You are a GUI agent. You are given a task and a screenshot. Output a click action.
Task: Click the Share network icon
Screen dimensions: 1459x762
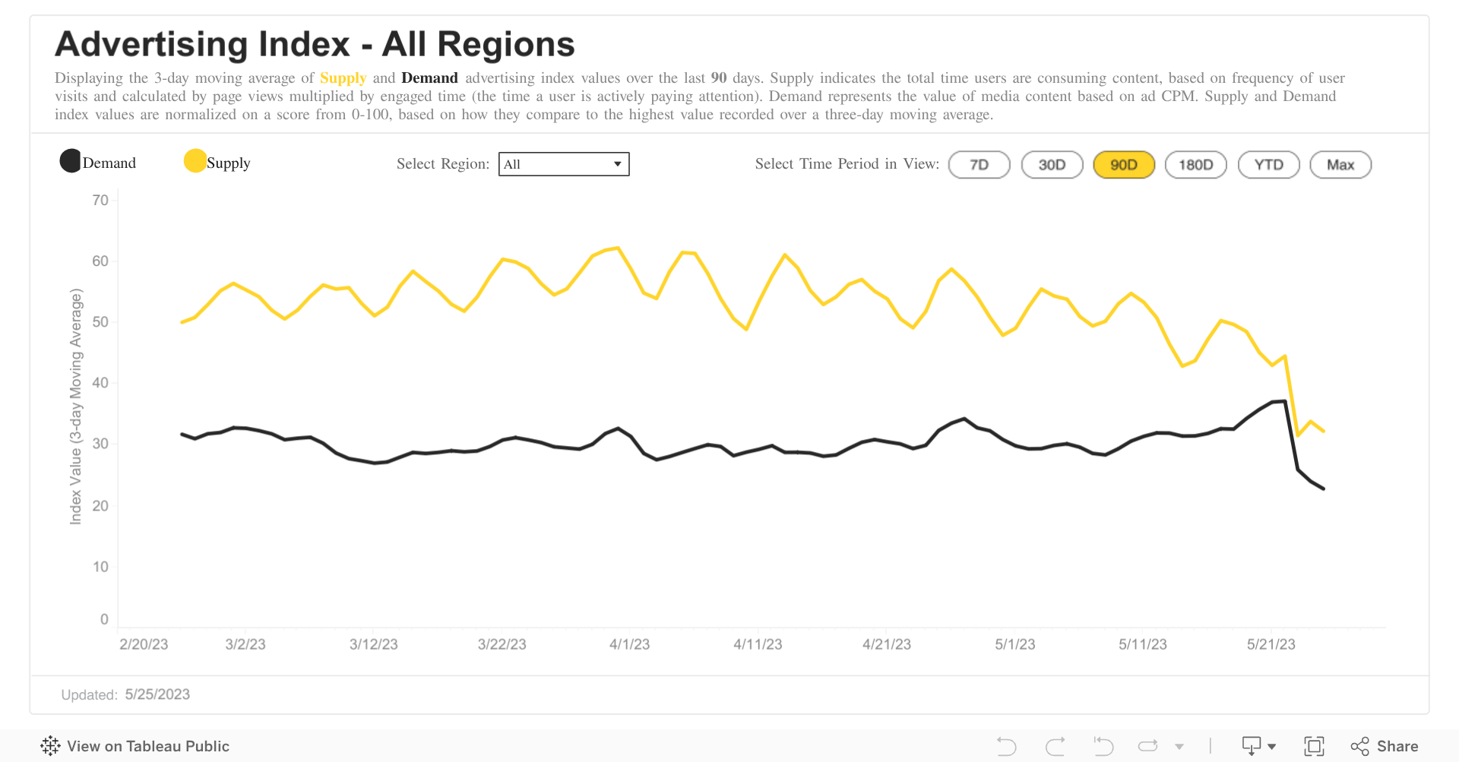coord(1360,746)
